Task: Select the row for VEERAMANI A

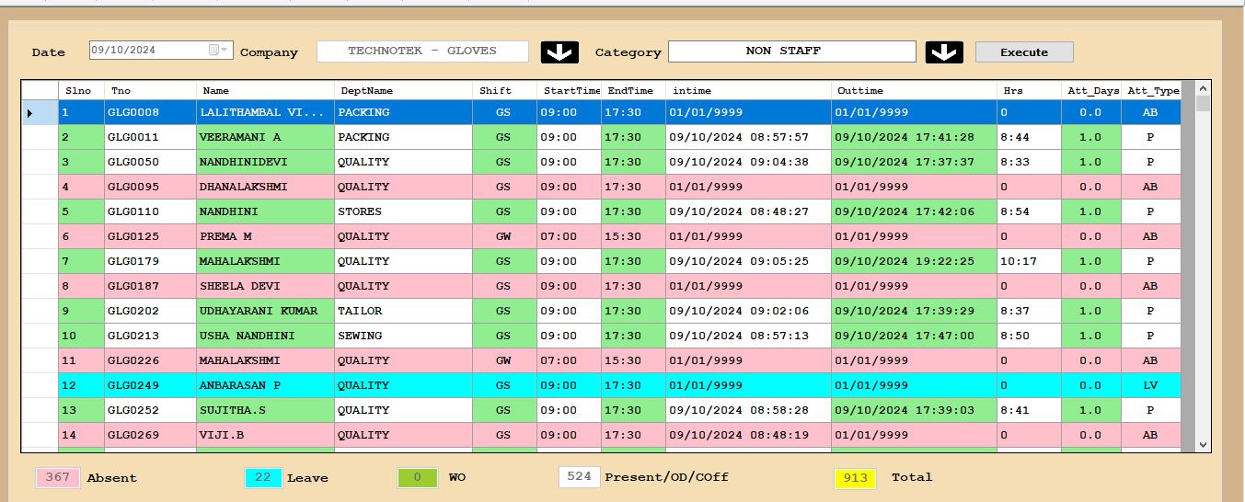Action: click(265, 137)
